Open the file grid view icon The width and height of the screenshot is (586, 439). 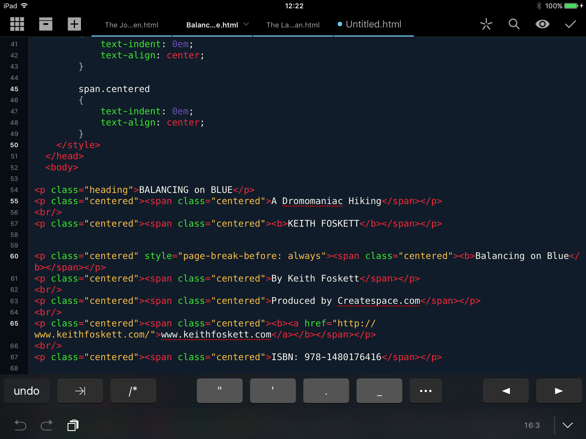(17, 24)
